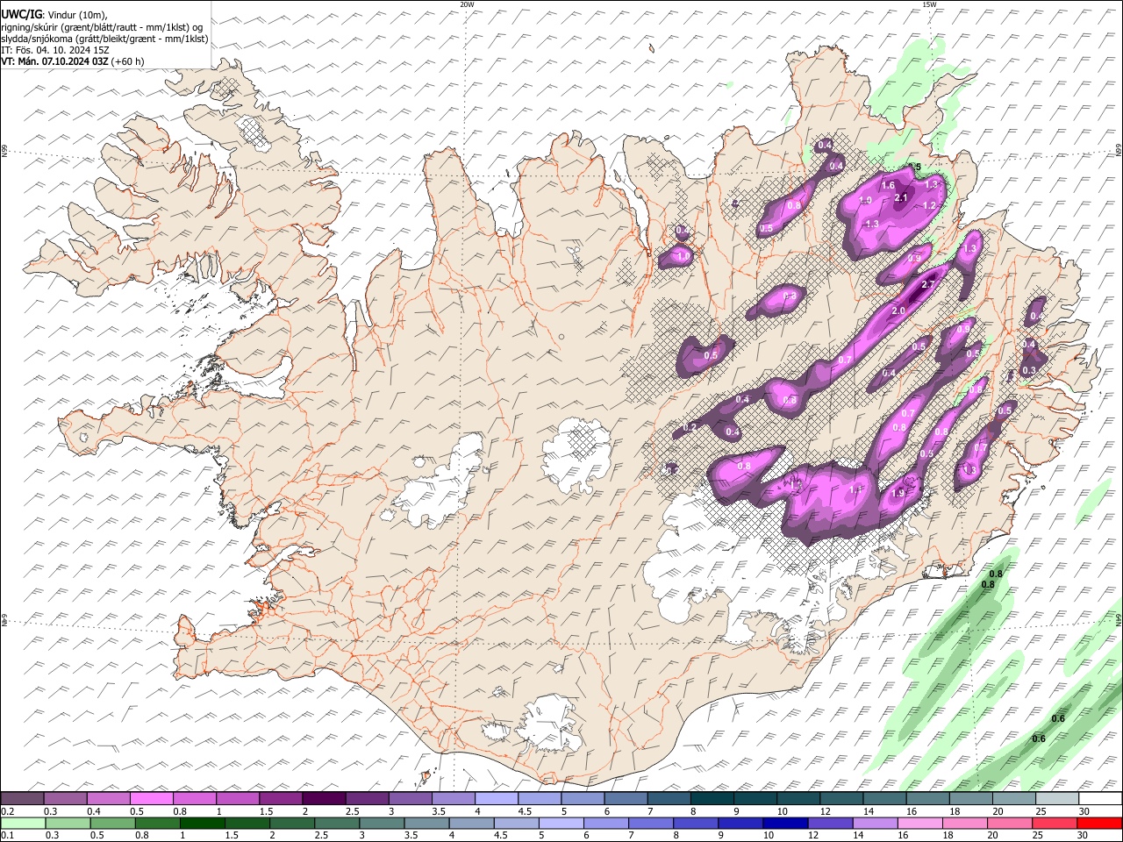This screenshot has width=1123, height=842.
Task: Click the '2.0' precipitation value on the map
Action: (898, 311)
